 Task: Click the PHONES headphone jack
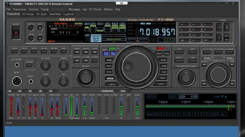click(17, 65)
